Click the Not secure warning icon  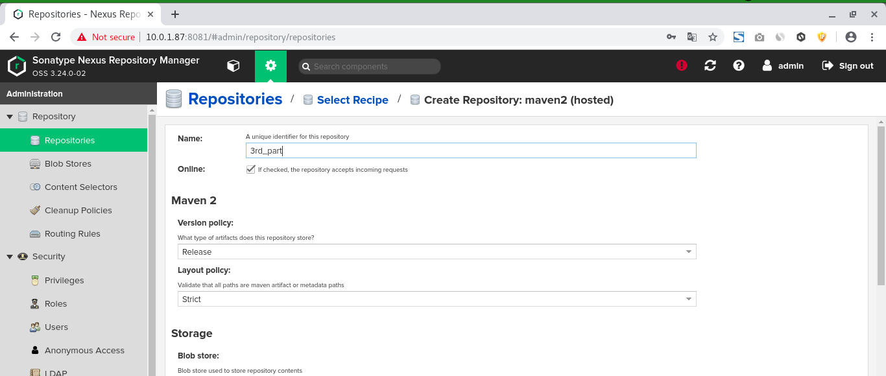tap(82, 37)
